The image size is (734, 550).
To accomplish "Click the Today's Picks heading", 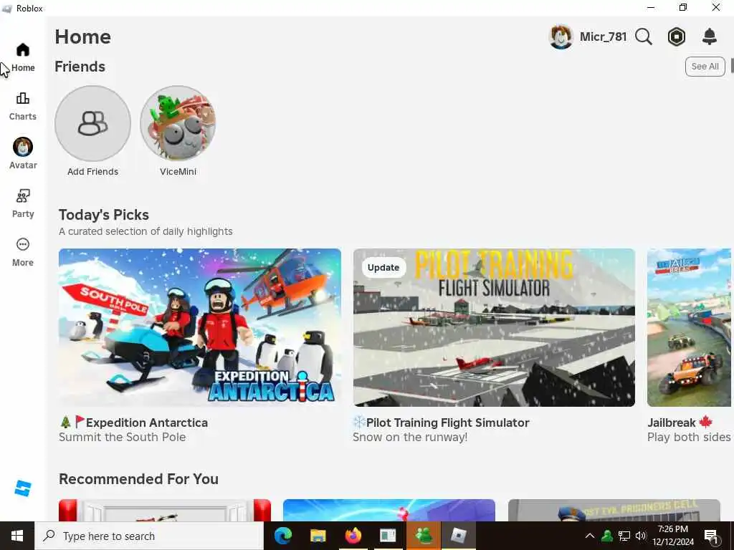I will [104, 215].
